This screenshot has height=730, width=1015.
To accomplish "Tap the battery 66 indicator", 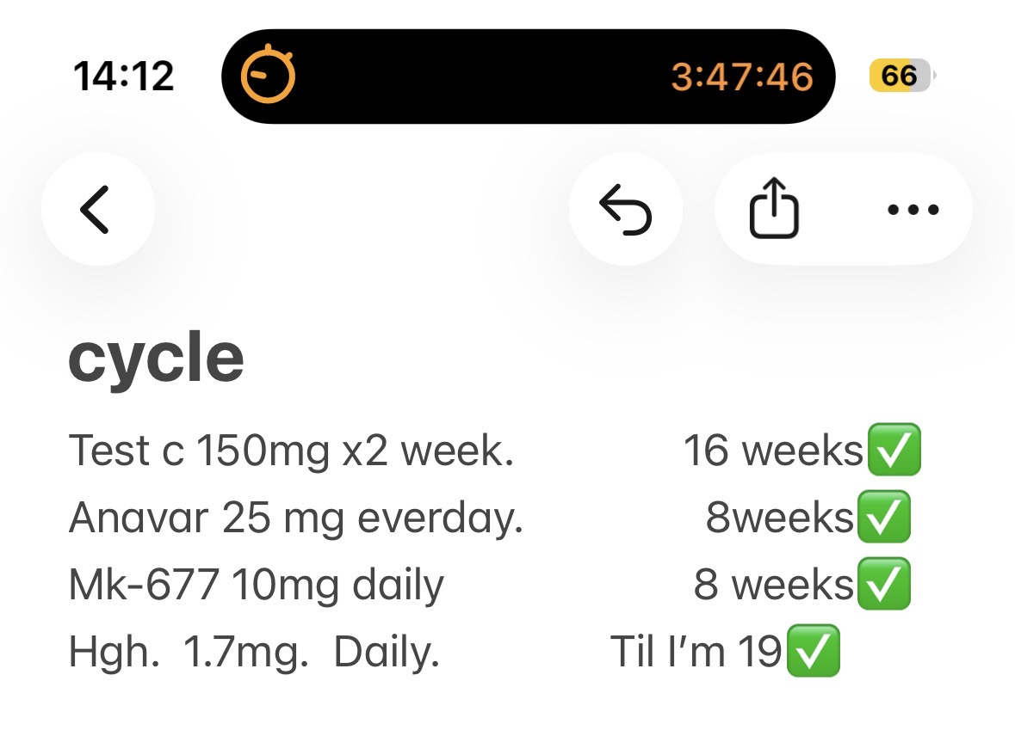I will pyautogui.click(x=901, y=76).
